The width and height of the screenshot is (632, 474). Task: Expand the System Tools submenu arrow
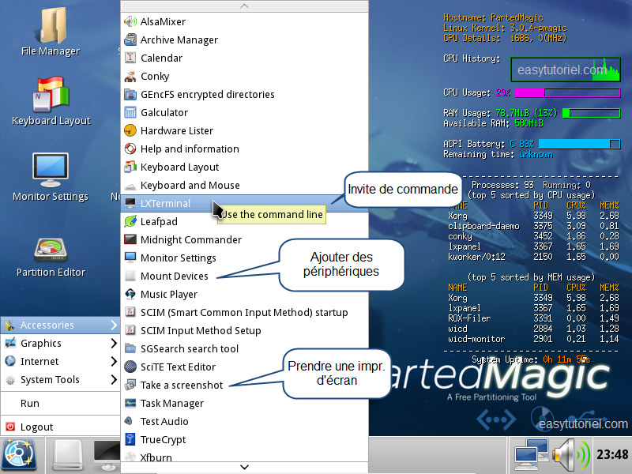(114, 379)
